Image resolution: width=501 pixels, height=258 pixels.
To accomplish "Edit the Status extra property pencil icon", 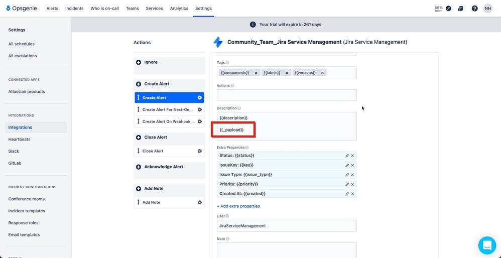I will (347, 156).
